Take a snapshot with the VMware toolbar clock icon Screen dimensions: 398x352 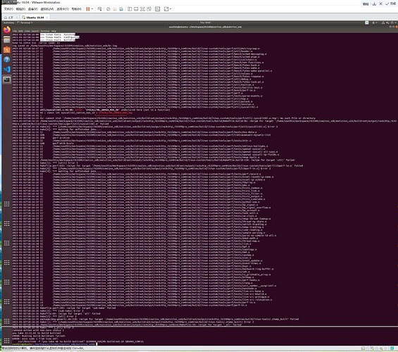[x=108, y=9]
